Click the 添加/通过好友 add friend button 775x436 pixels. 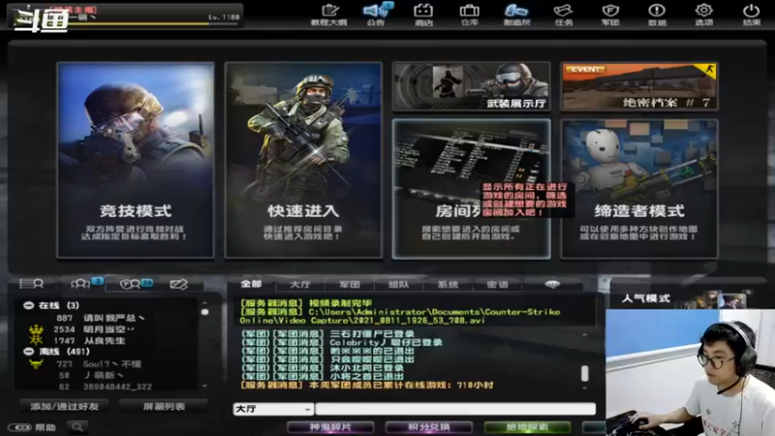pyautogui.click(x=65, y=406)
